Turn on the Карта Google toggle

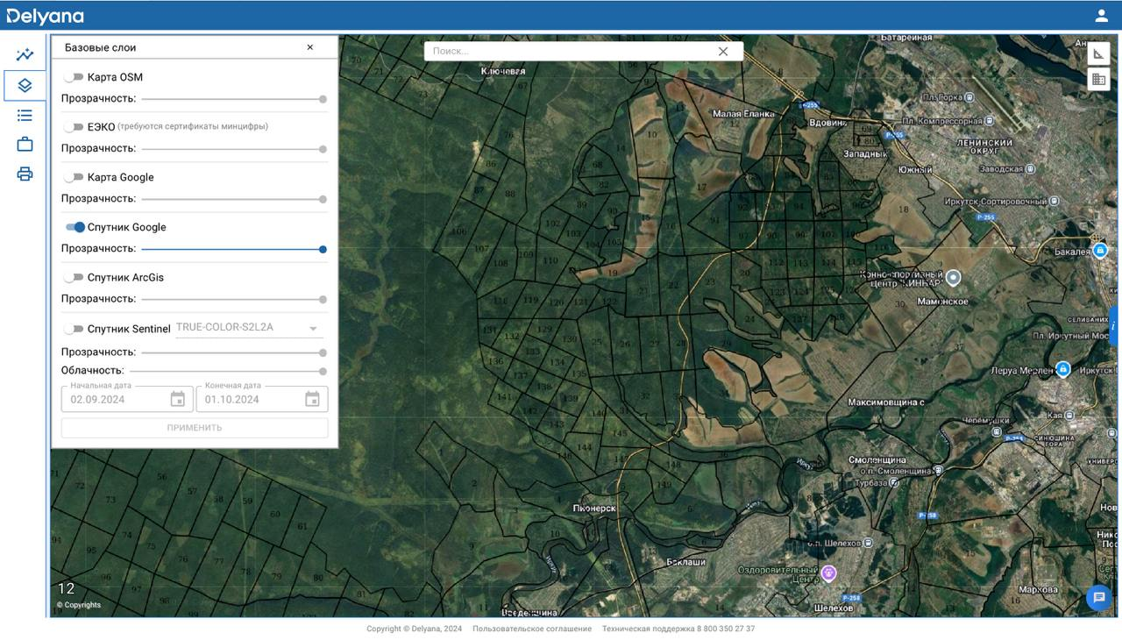pyautogui.click(x=74, y=177)
